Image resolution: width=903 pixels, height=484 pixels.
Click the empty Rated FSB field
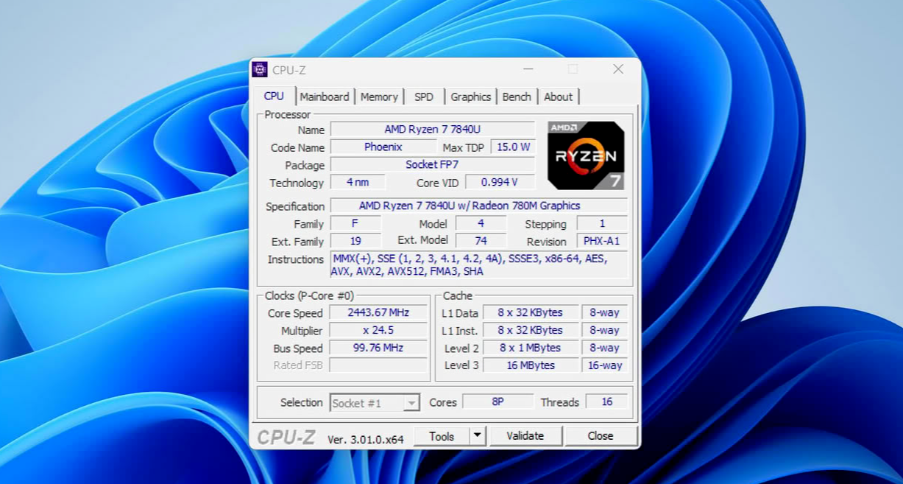(x=378, y=365)
